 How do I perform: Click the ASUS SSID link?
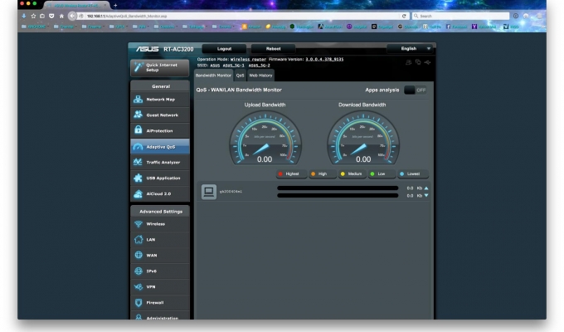(x=215, y=66)
